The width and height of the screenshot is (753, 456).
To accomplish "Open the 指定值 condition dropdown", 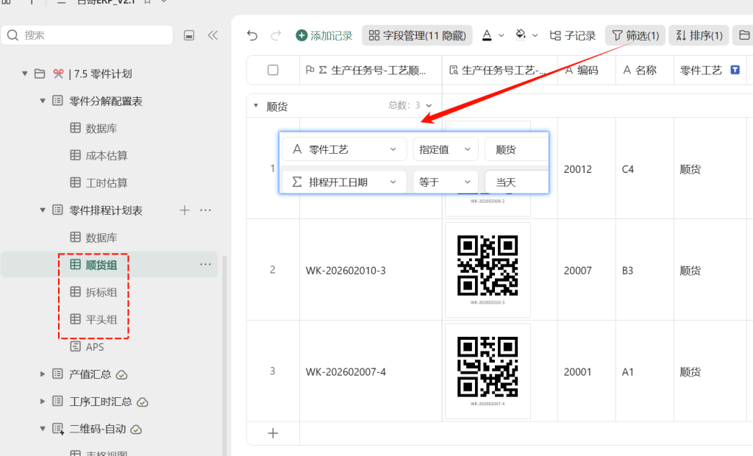I will click(445, 149).
